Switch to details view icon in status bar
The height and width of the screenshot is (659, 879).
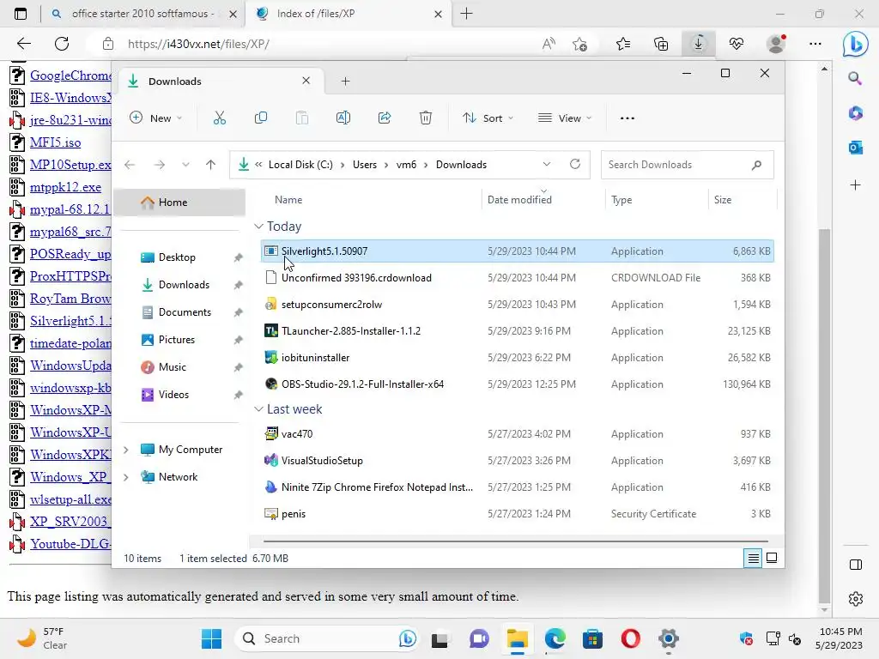click(753, 558)
